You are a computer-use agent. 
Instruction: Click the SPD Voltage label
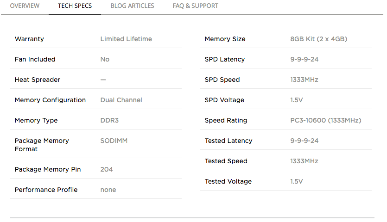224,100
